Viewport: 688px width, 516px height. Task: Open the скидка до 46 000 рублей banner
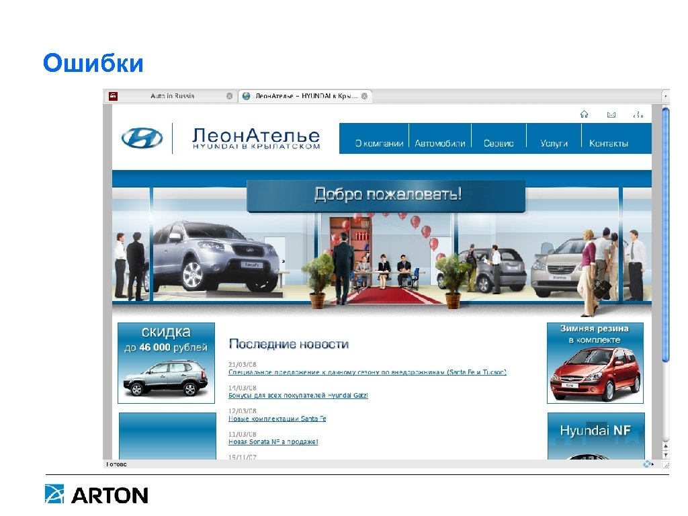pyautogui.click(x=167, y=363)
